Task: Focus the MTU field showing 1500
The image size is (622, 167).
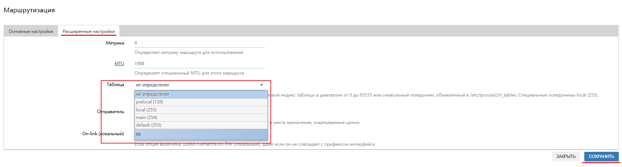Action: pos(199,64)
